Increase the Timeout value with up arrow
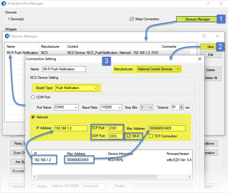 click(181, 106)
